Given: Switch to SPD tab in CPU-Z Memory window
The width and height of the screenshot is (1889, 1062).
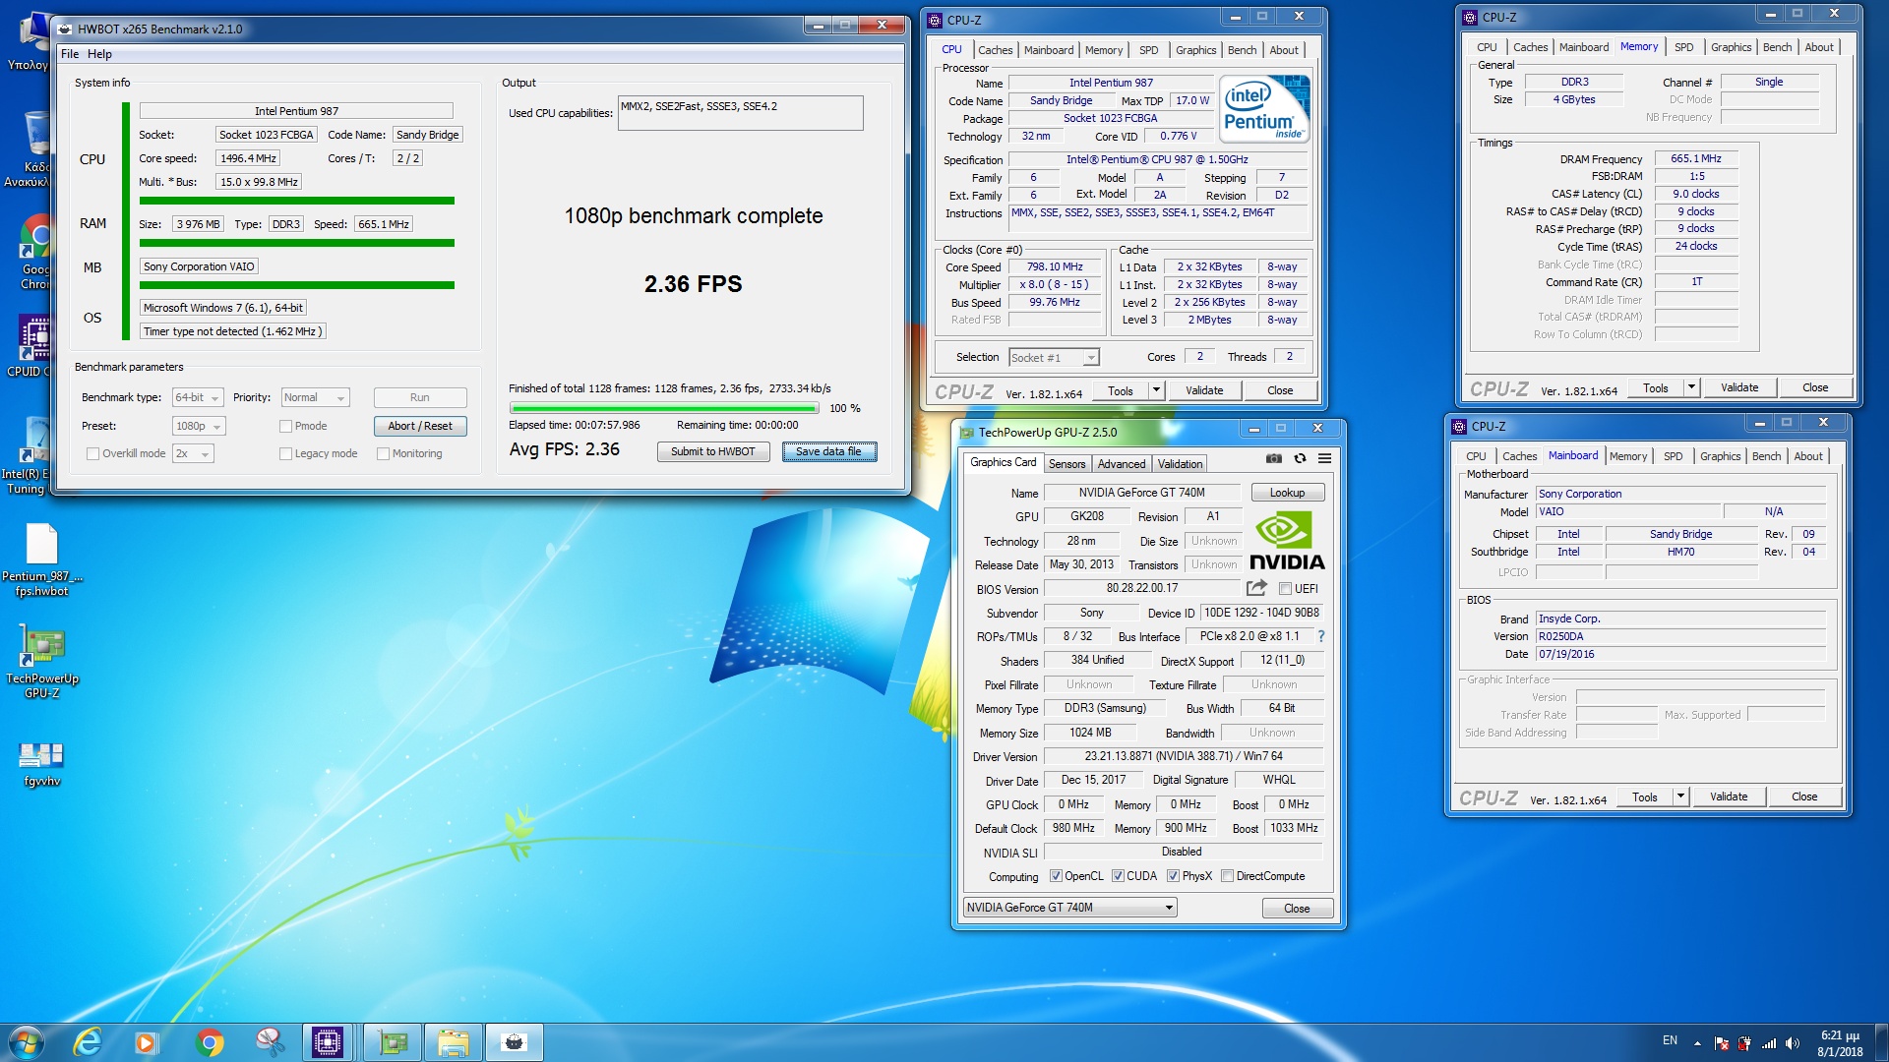Looking at the screenshot, I should click(1683, 47).
